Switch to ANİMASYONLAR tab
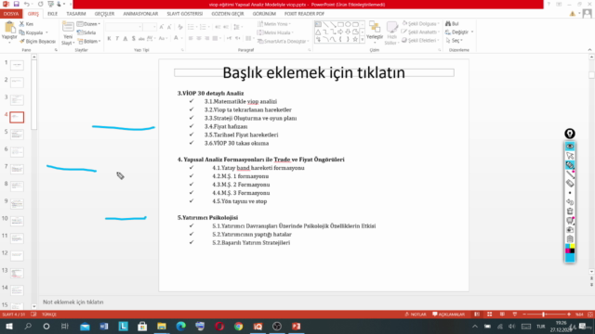This screenshot has width=595, height=334. (140, 14)
